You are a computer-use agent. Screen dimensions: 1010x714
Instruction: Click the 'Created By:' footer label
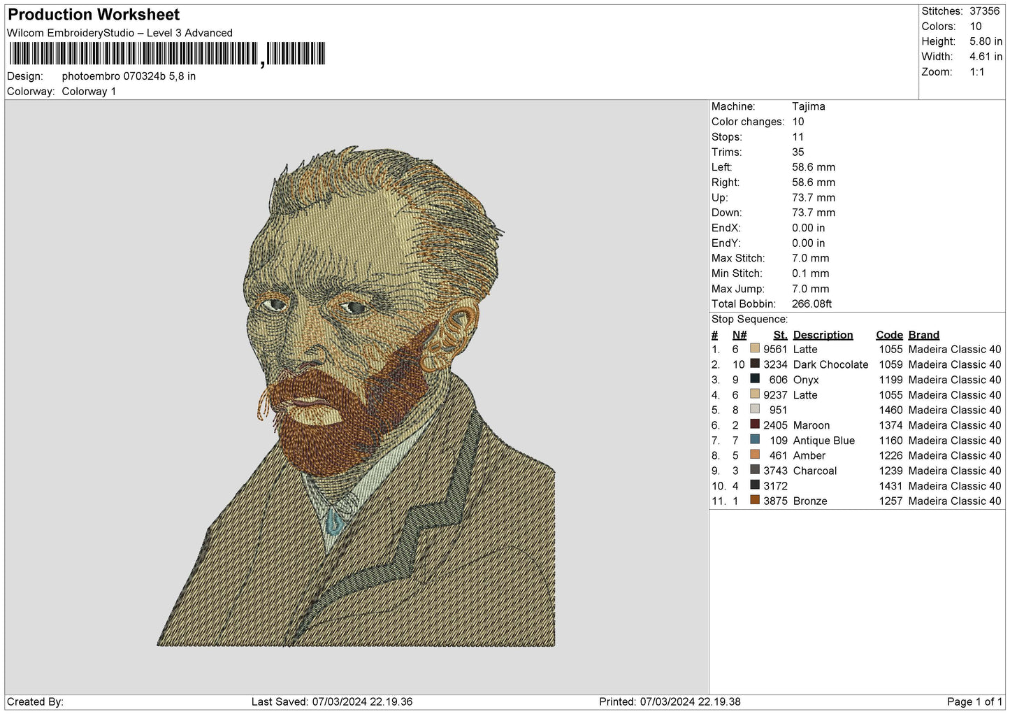(x=35, y=702)
